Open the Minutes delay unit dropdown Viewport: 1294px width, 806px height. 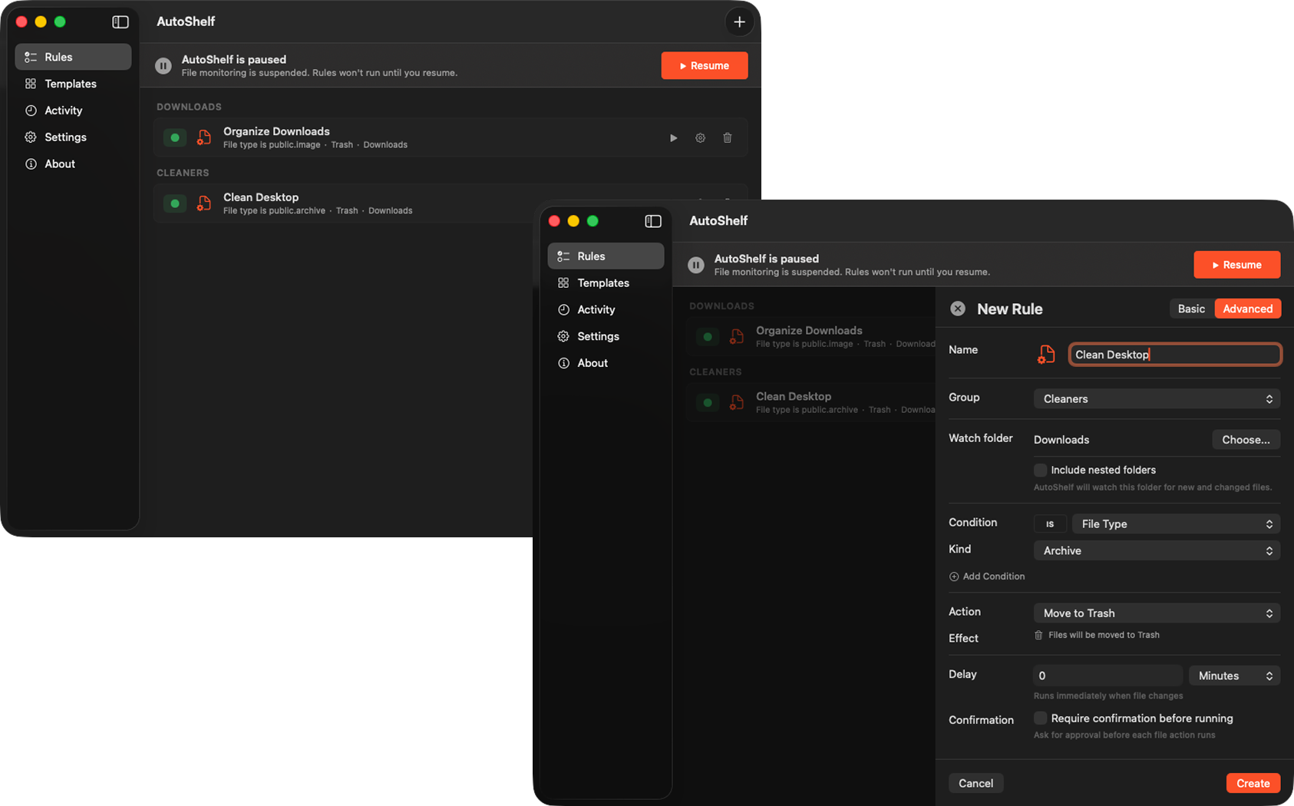pos(1234,676)
